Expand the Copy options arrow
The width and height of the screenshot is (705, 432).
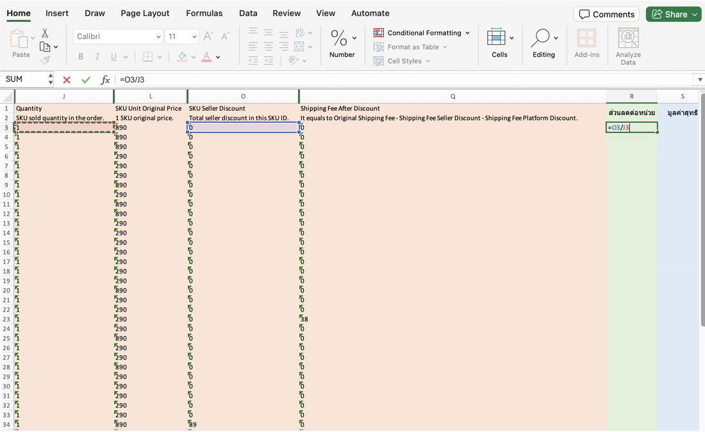56,47
